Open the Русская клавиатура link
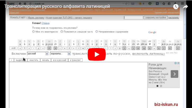The image size is (192, 108). tap(20, 10)
